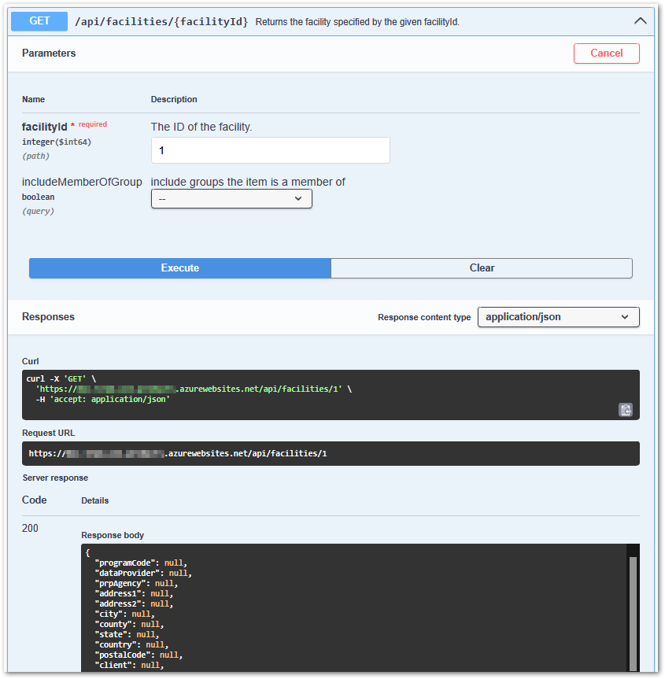Click the Responses section heading

[x=49, y=316]
